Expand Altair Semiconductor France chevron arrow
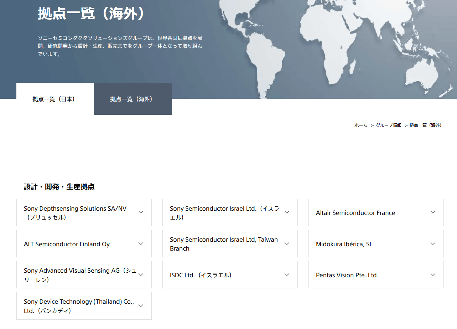 pos(433,212)
